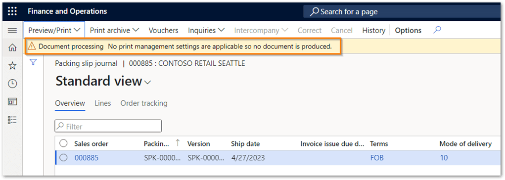Image resolution: width=505 pixels, height=180 pixels.
Task: Open the Options tab
Action: (x=408, y=31)
